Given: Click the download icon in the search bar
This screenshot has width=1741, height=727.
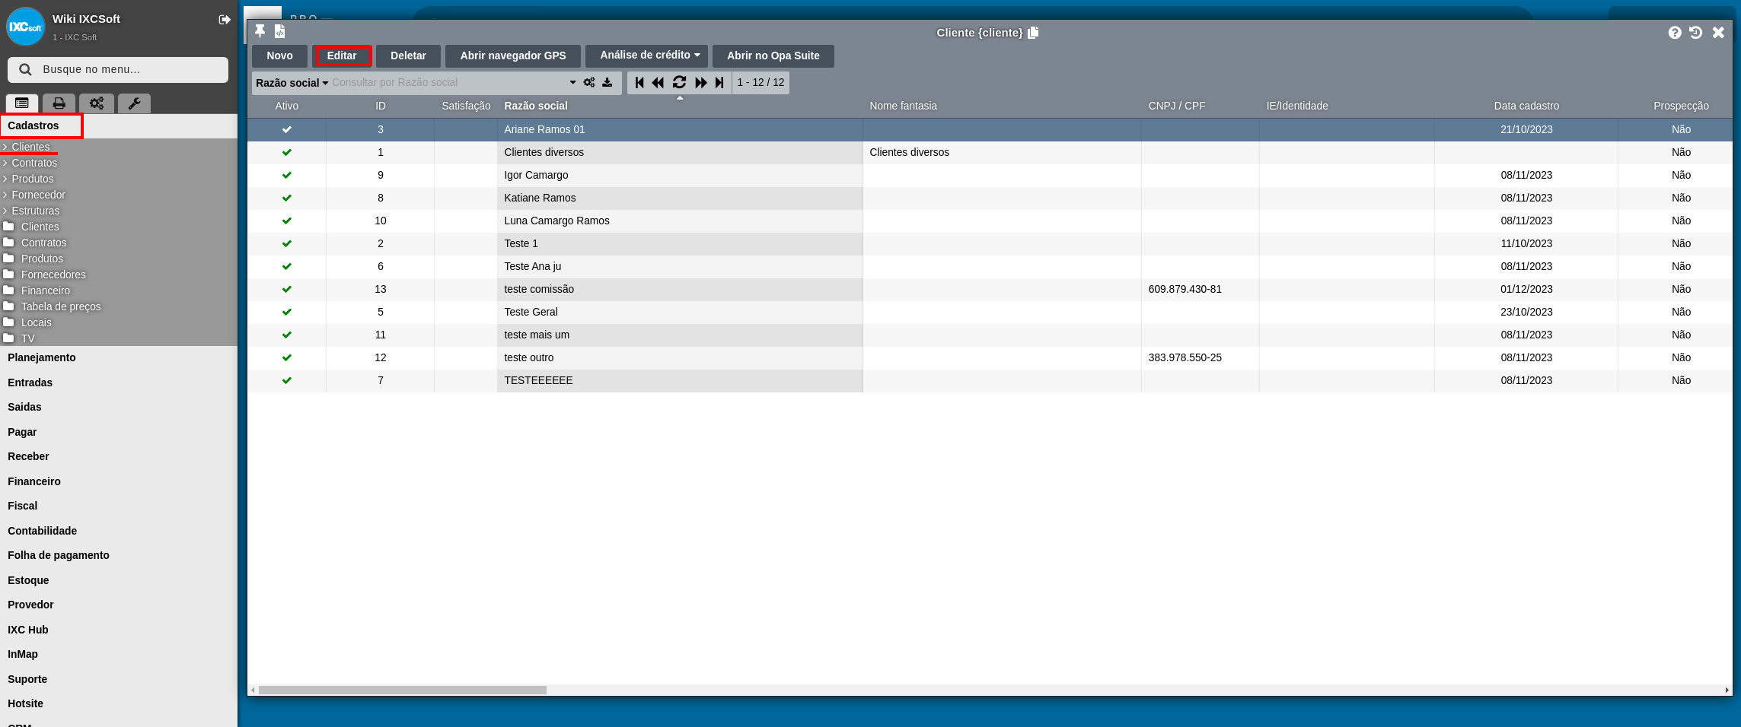Looking at the screenshot, I should click(x=607, y=82).
